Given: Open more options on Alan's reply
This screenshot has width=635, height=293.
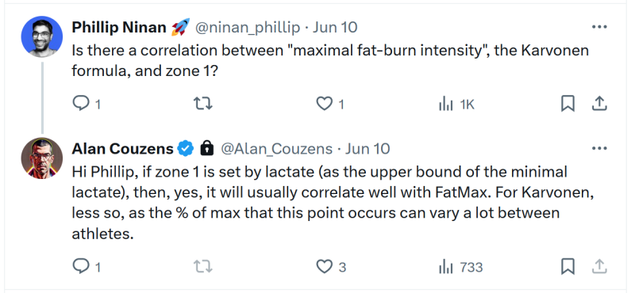Looking at the screenshot, I should pyautogui.click(x=599, y=148).
